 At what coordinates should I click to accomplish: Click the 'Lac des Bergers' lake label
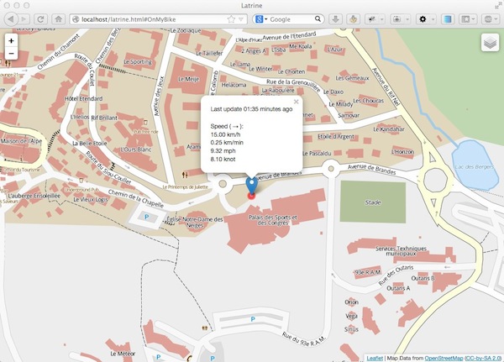[x=475, y=166]
